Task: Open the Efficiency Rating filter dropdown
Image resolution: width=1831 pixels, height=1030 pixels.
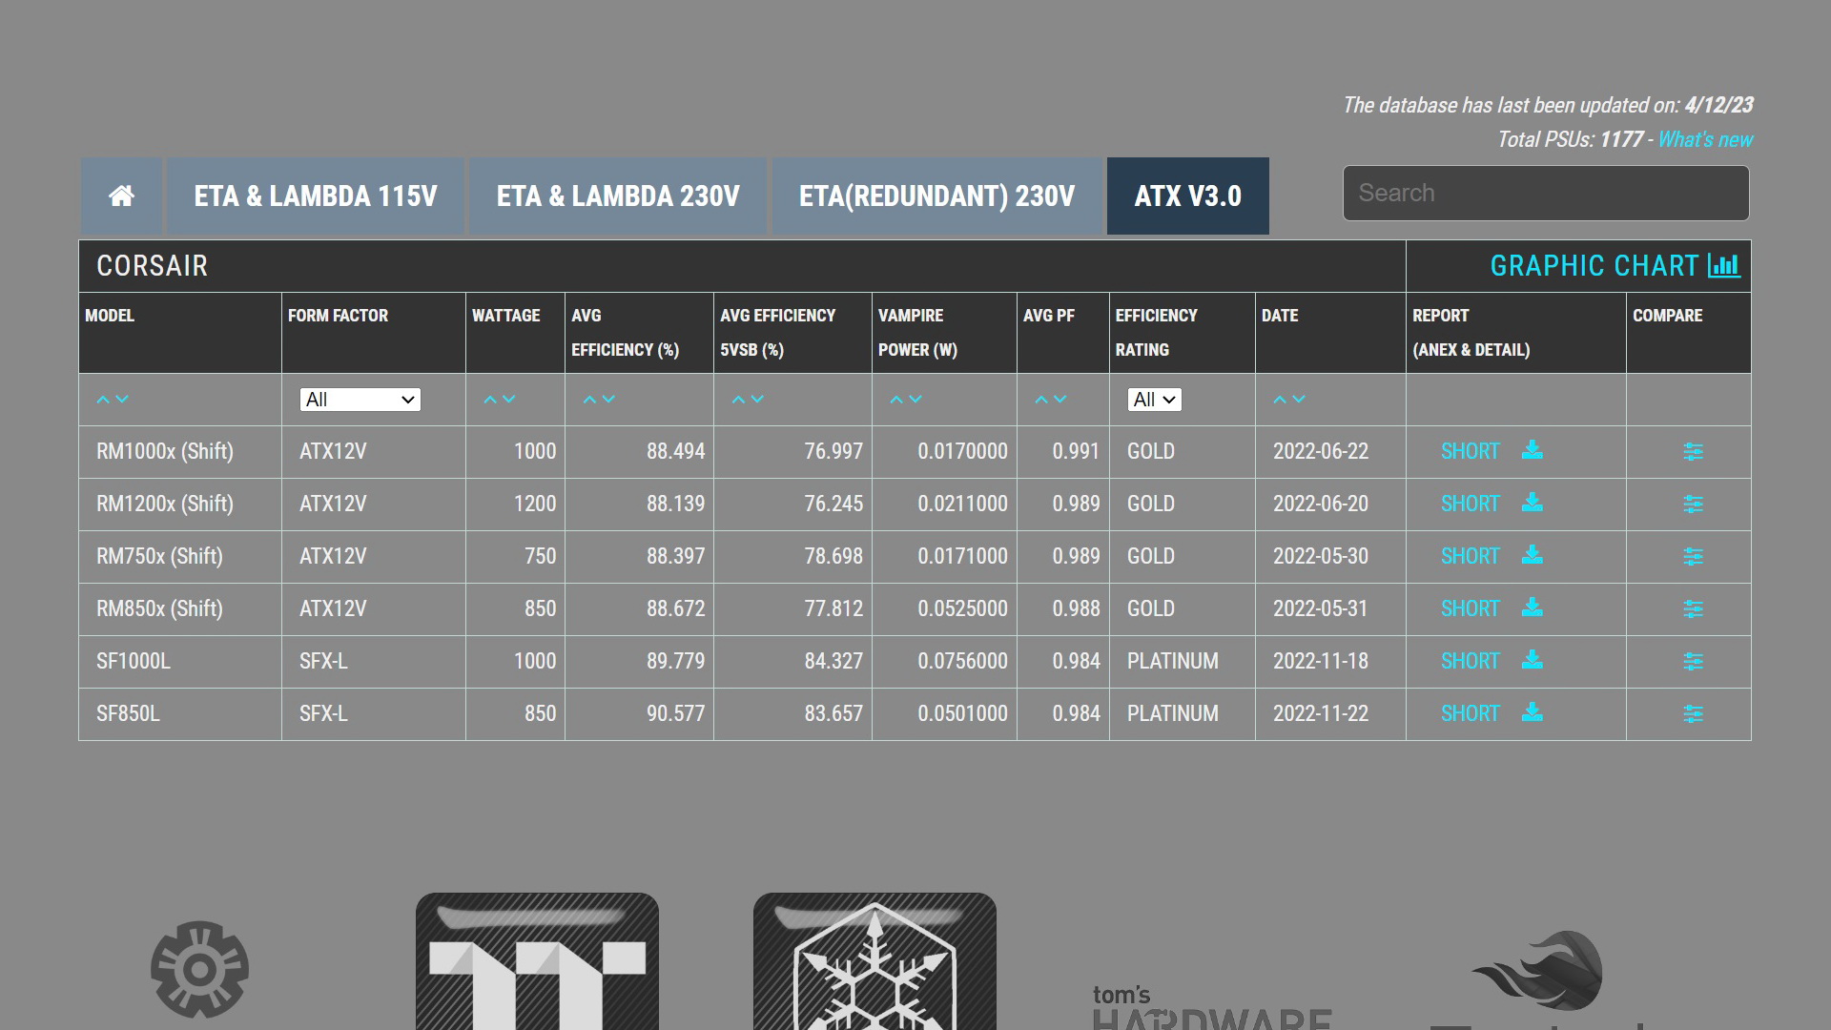Action: point(1154,400)
